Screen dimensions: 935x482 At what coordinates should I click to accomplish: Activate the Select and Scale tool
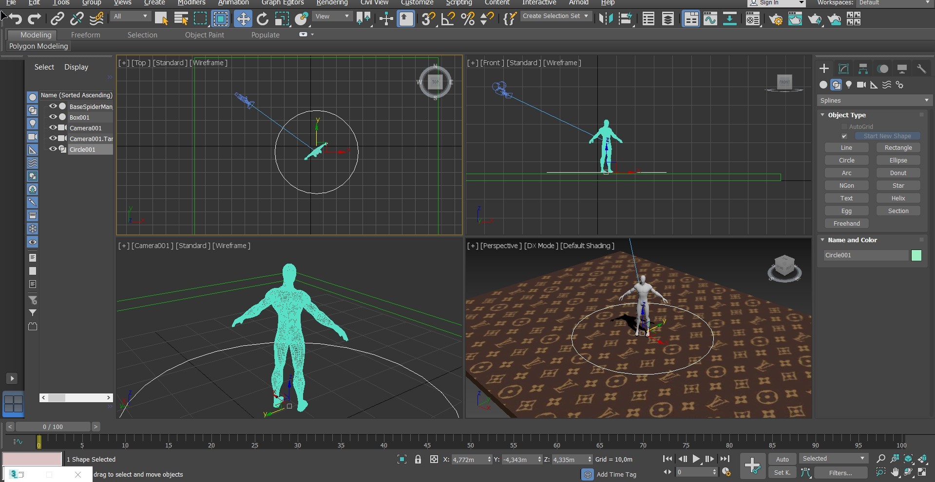coord(282,19)
